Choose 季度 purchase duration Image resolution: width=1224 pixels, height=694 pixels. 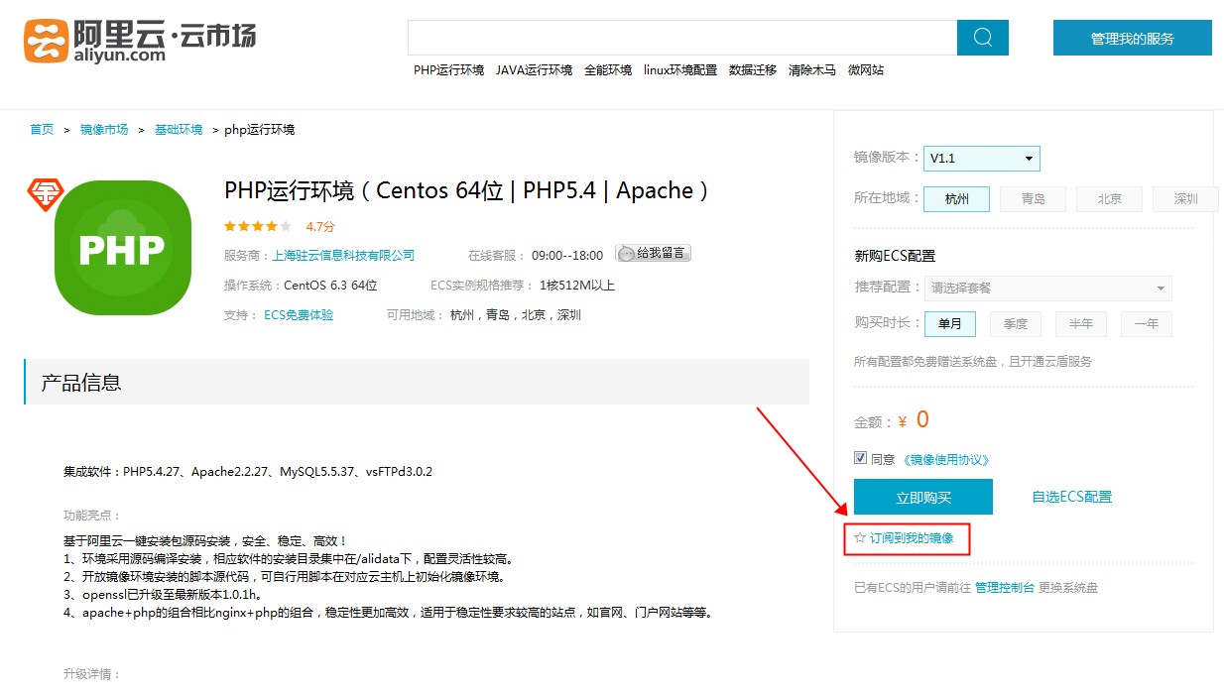(x=1015, y=323)
